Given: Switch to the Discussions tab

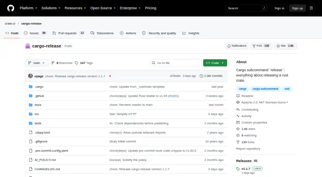Looking at the screenshot, I should (x=102, y=33).
